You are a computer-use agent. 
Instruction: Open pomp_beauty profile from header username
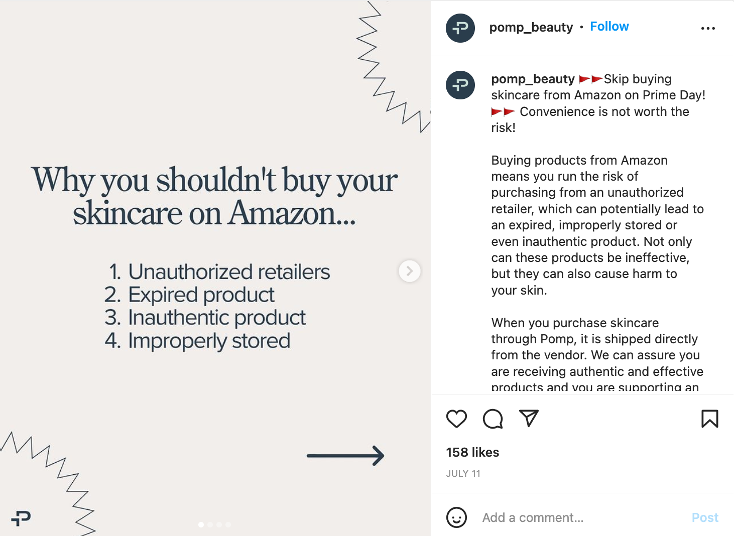pos(531,27)
